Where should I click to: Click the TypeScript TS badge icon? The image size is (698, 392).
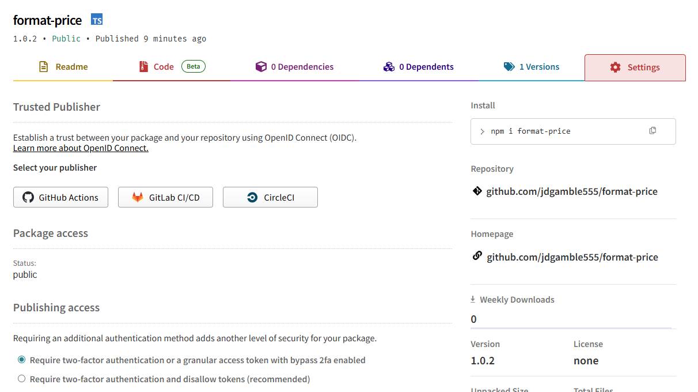point(97,20)
